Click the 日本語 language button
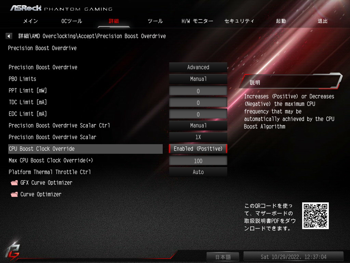 click(x=223, y=257)
